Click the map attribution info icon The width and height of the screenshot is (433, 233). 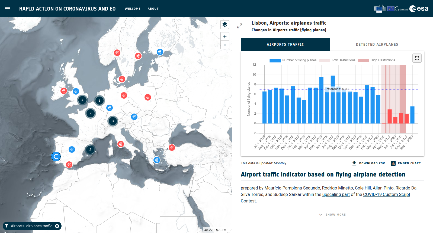tap(230, 230)
